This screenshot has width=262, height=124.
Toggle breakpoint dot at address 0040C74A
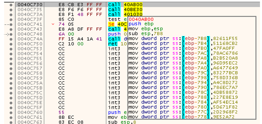tap(11, 39)
